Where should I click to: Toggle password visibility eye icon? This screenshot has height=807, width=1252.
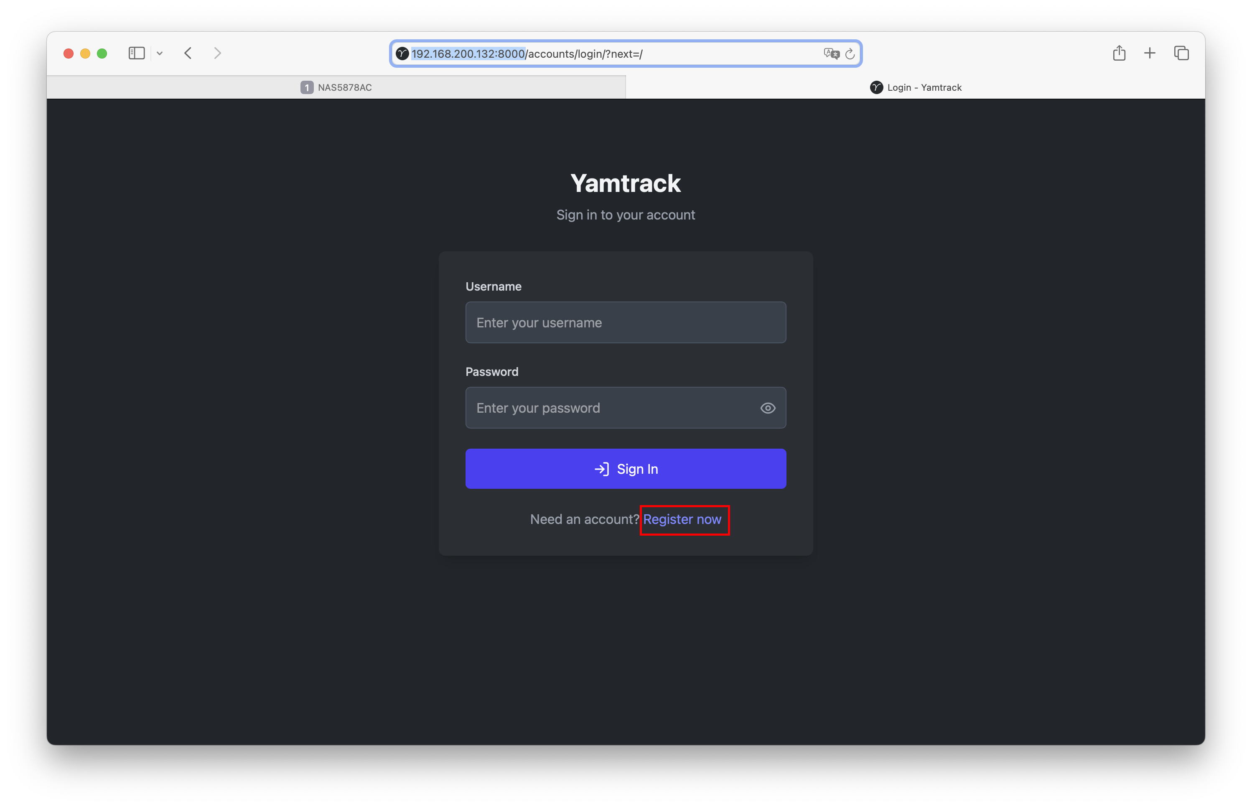click(768, 408)
